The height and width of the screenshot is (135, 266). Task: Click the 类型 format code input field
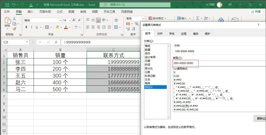click(x=219, y=63)
